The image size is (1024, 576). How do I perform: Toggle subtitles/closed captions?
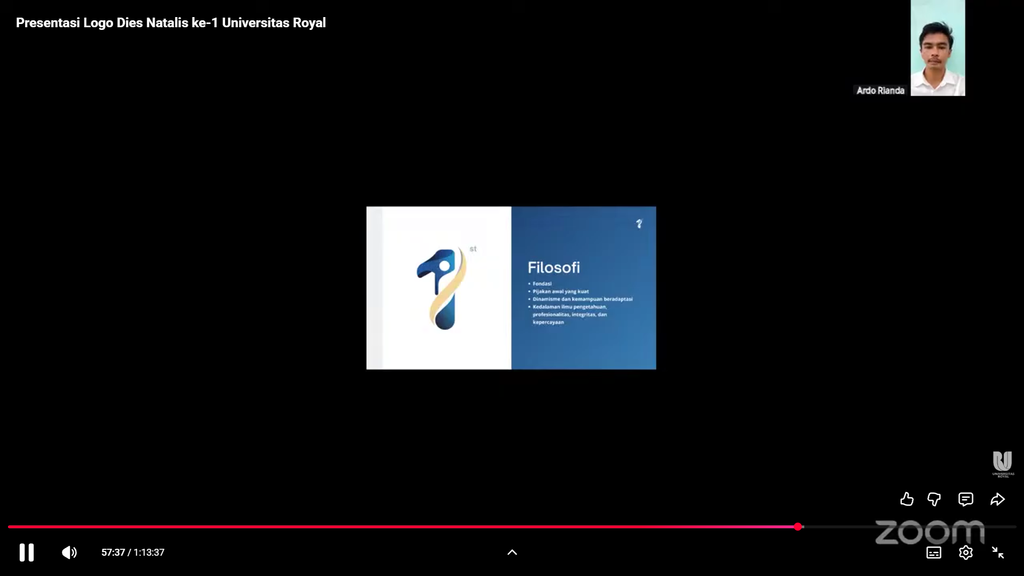933,553
